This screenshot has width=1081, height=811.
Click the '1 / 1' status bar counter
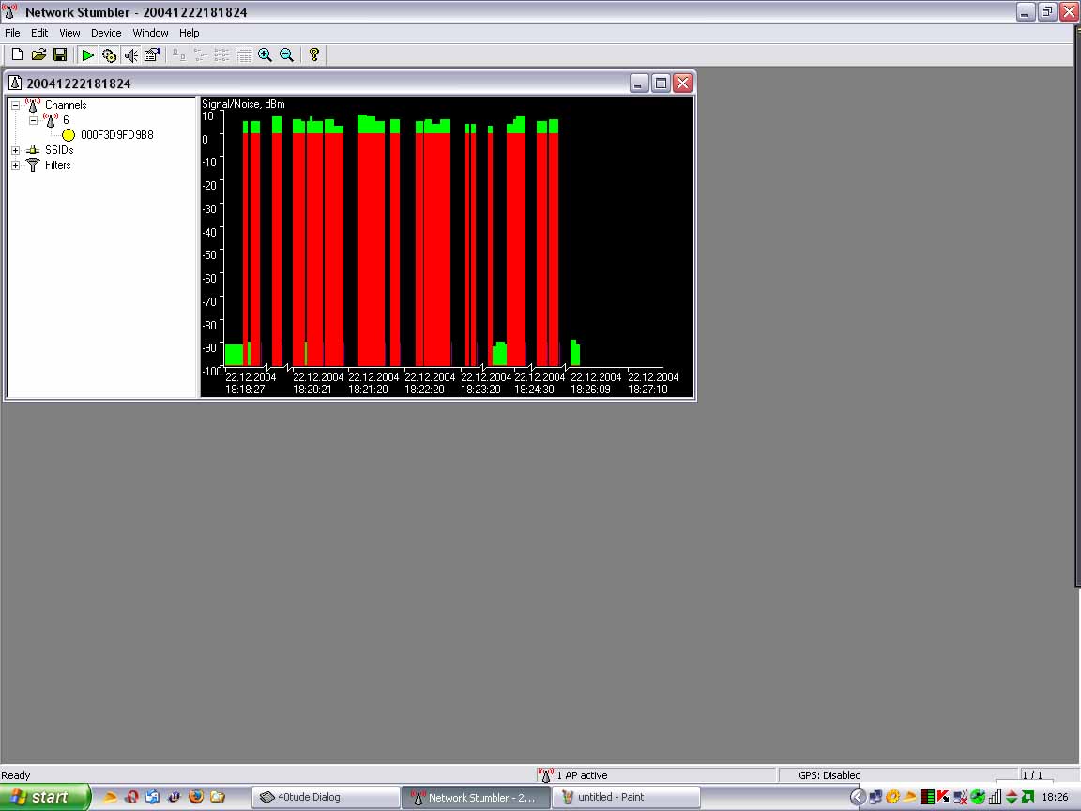1032,776
